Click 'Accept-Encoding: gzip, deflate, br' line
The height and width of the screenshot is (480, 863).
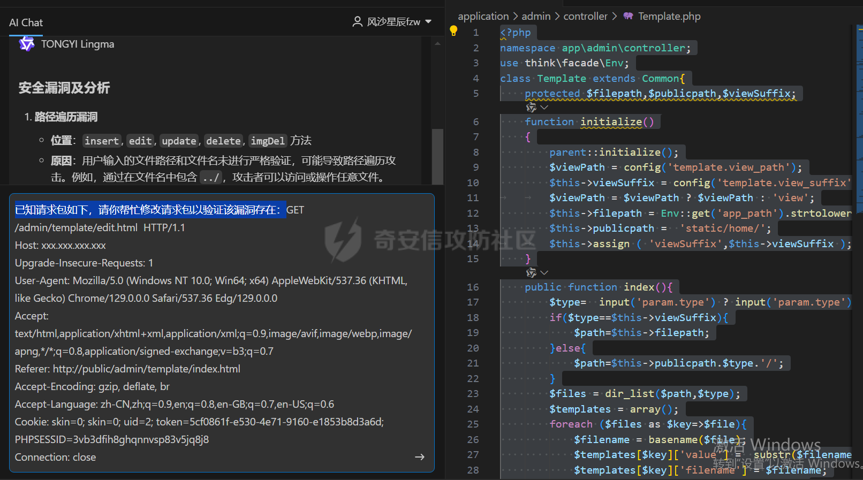92,386
